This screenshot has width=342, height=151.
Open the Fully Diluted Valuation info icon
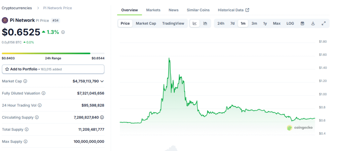(44, 93)
